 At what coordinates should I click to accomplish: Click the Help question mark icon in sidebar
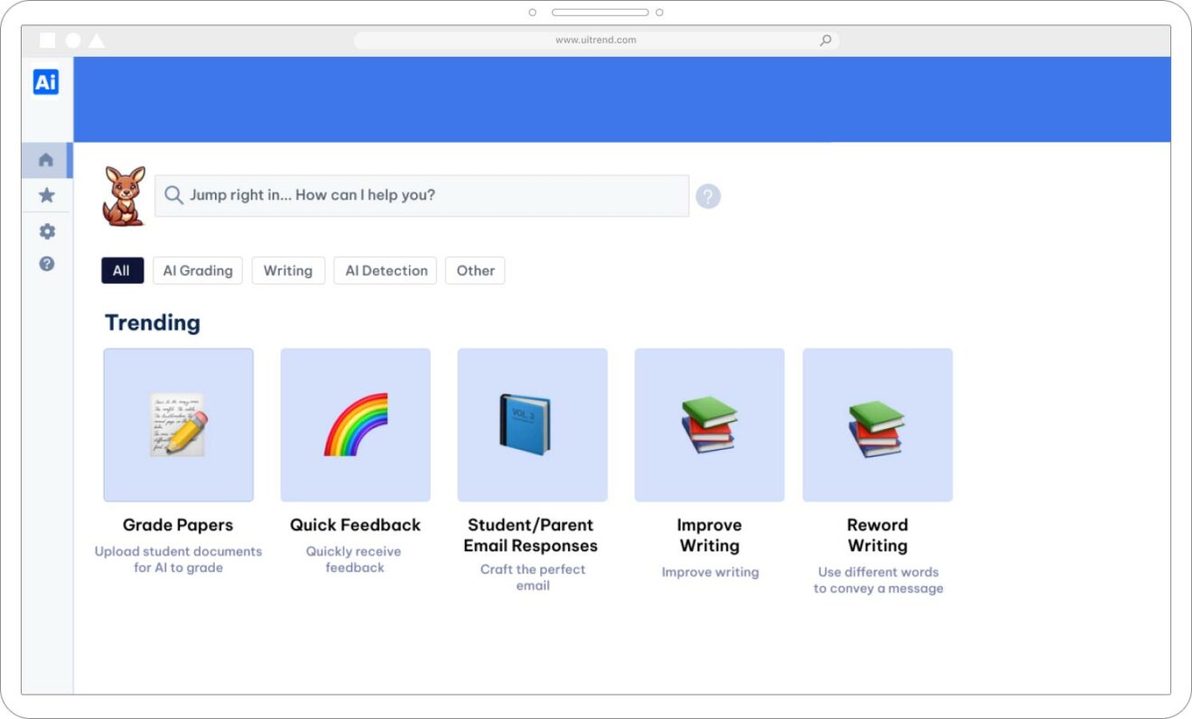tap(46, 264)
